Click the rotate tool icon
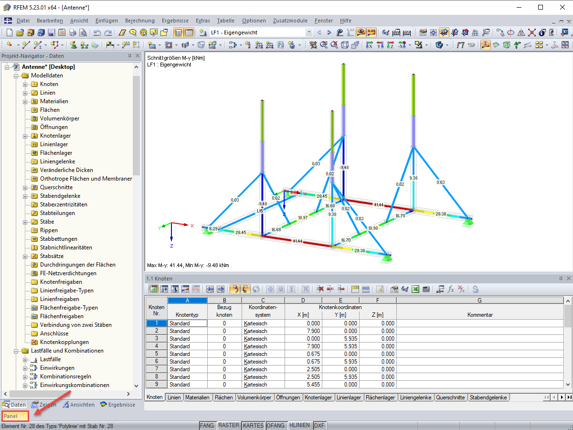This screenshot has width=573, height=430. click(510, 32)
